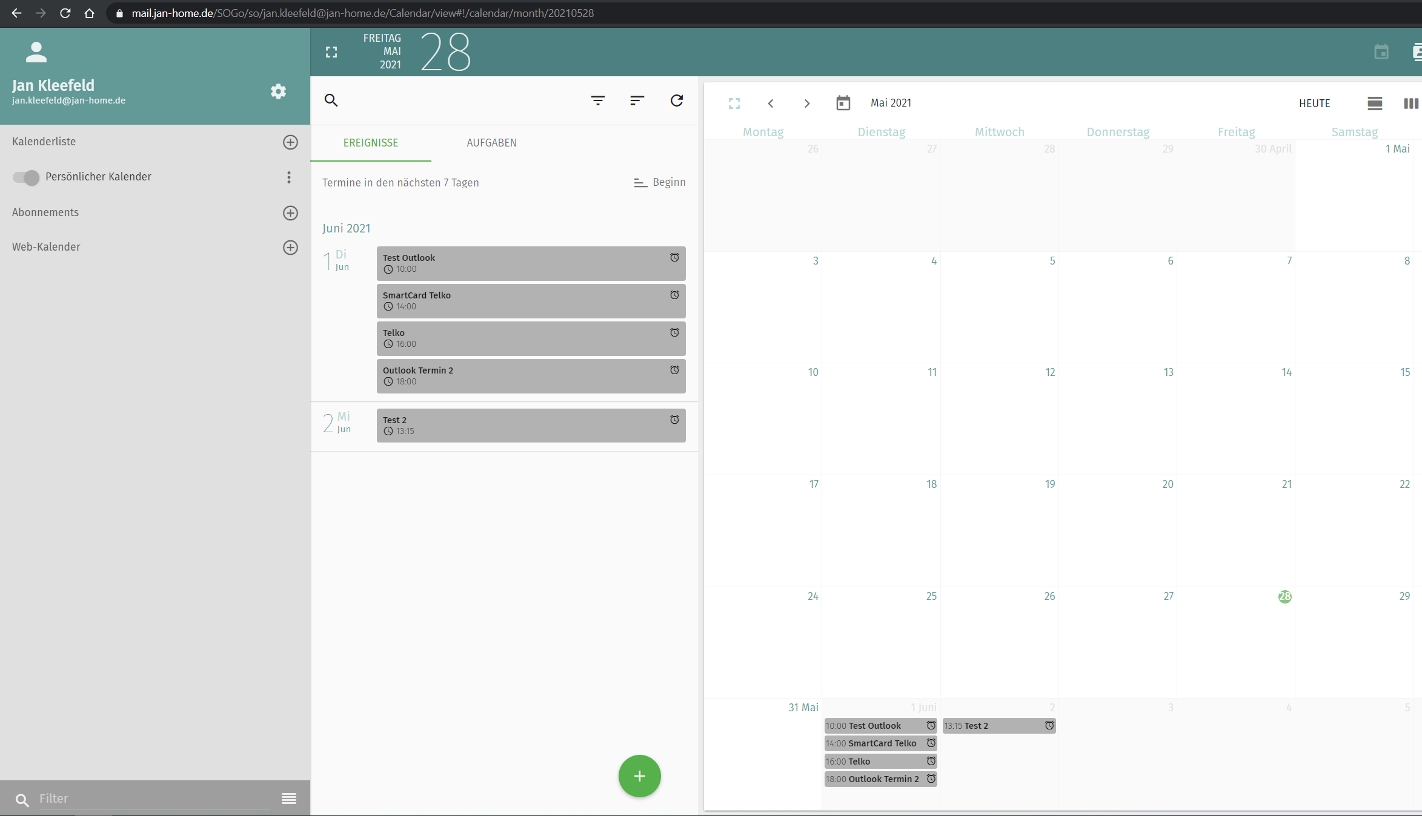Refresh the events list

pos(677,100)
